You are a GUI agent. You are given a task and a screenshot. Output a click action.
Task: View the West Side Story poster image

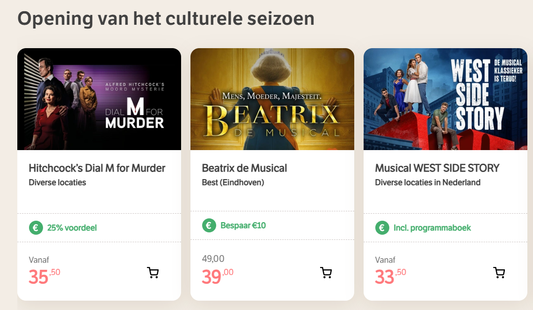445,99
